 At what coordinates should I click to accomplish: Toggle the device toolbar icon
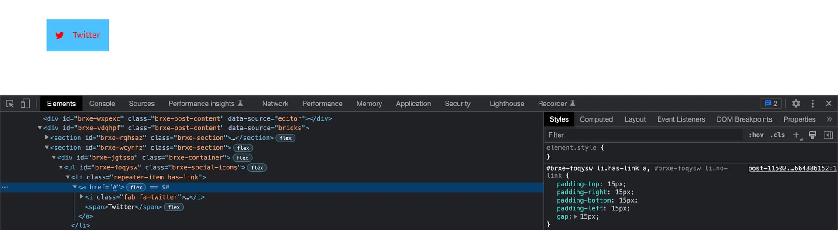tap(25, 104)
